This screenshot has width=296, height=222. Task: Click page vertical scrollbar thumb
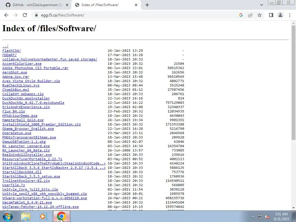(293, 82)
